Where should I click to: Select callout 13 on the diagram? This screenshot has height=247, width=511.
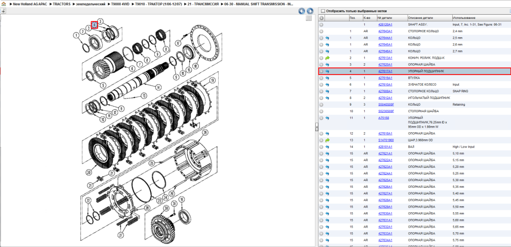[144, 95]
